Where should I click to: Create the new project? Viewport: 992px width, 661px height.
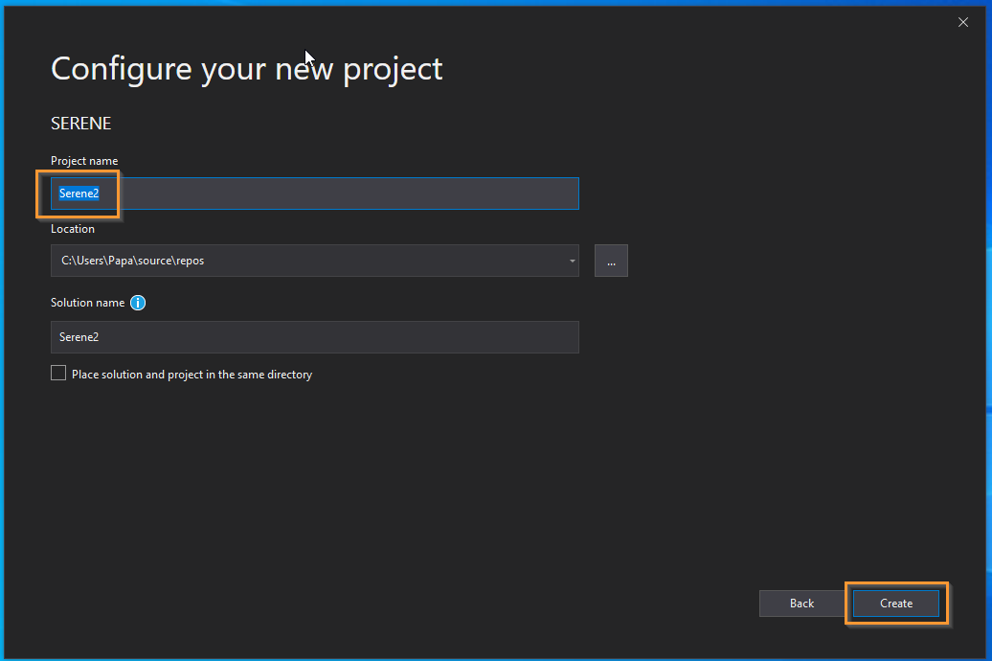click(896, 604)
